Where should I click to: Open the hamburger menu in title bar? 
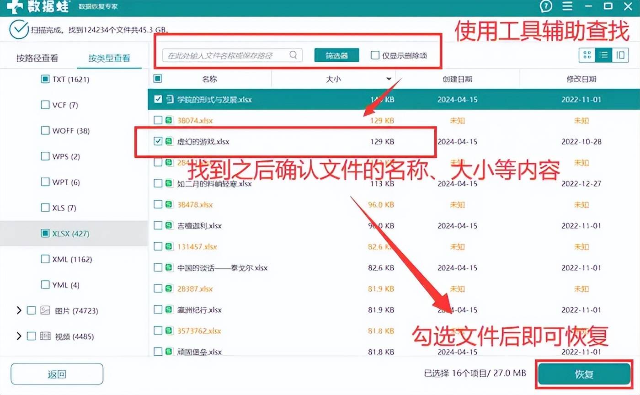tap(567, 6)
